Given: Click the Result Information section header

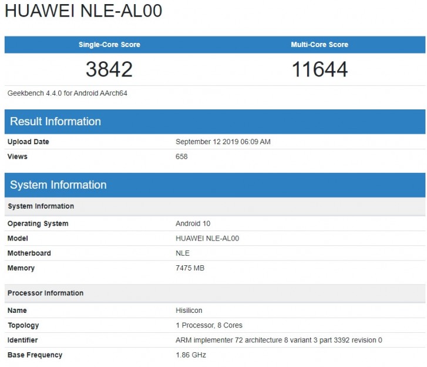Looking at the screenshot, I should pos(56,122).
